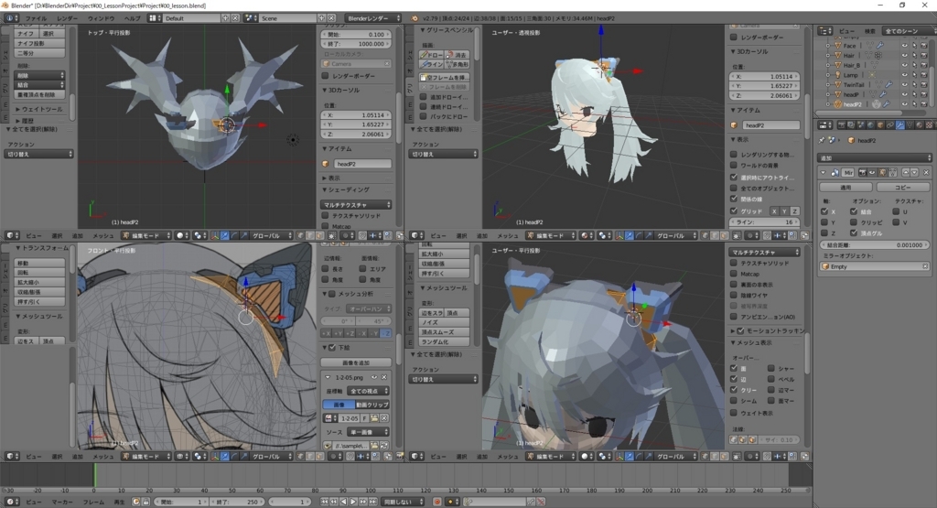
Task: Click the 頂点スムーズ tool button
Action: pos(444,332)
